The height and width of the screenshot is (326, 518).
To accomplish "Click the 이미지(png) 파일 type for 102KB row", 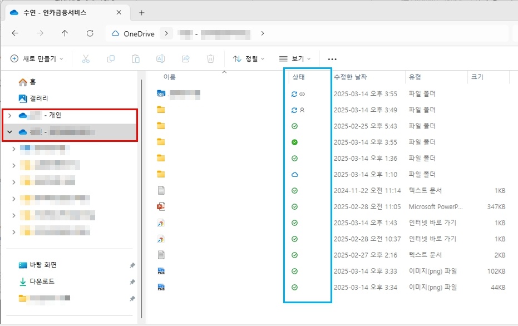I will tap(433, 271).
